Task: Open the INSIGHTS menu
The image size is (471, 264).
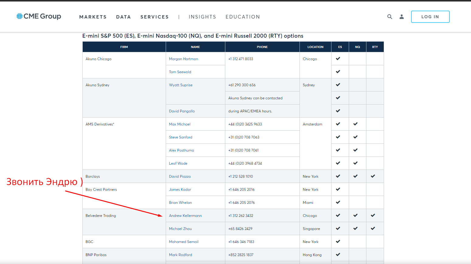Action: [x=202, y=17]
